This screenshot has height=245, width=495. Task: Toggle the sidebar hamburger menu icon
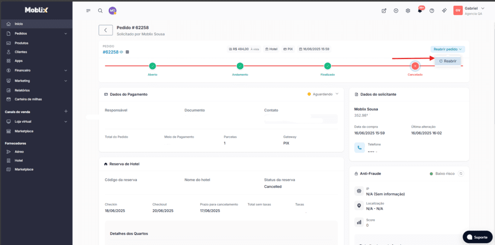88,11
